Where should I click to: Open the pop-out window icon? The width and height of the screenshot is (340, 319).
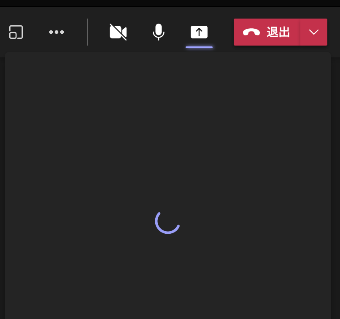coord(16,32)
